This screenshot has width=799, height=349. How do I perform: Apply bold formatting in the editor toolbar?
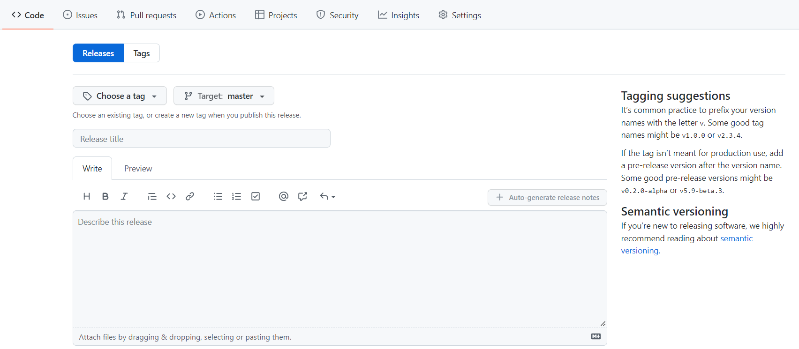pos(106,196)
